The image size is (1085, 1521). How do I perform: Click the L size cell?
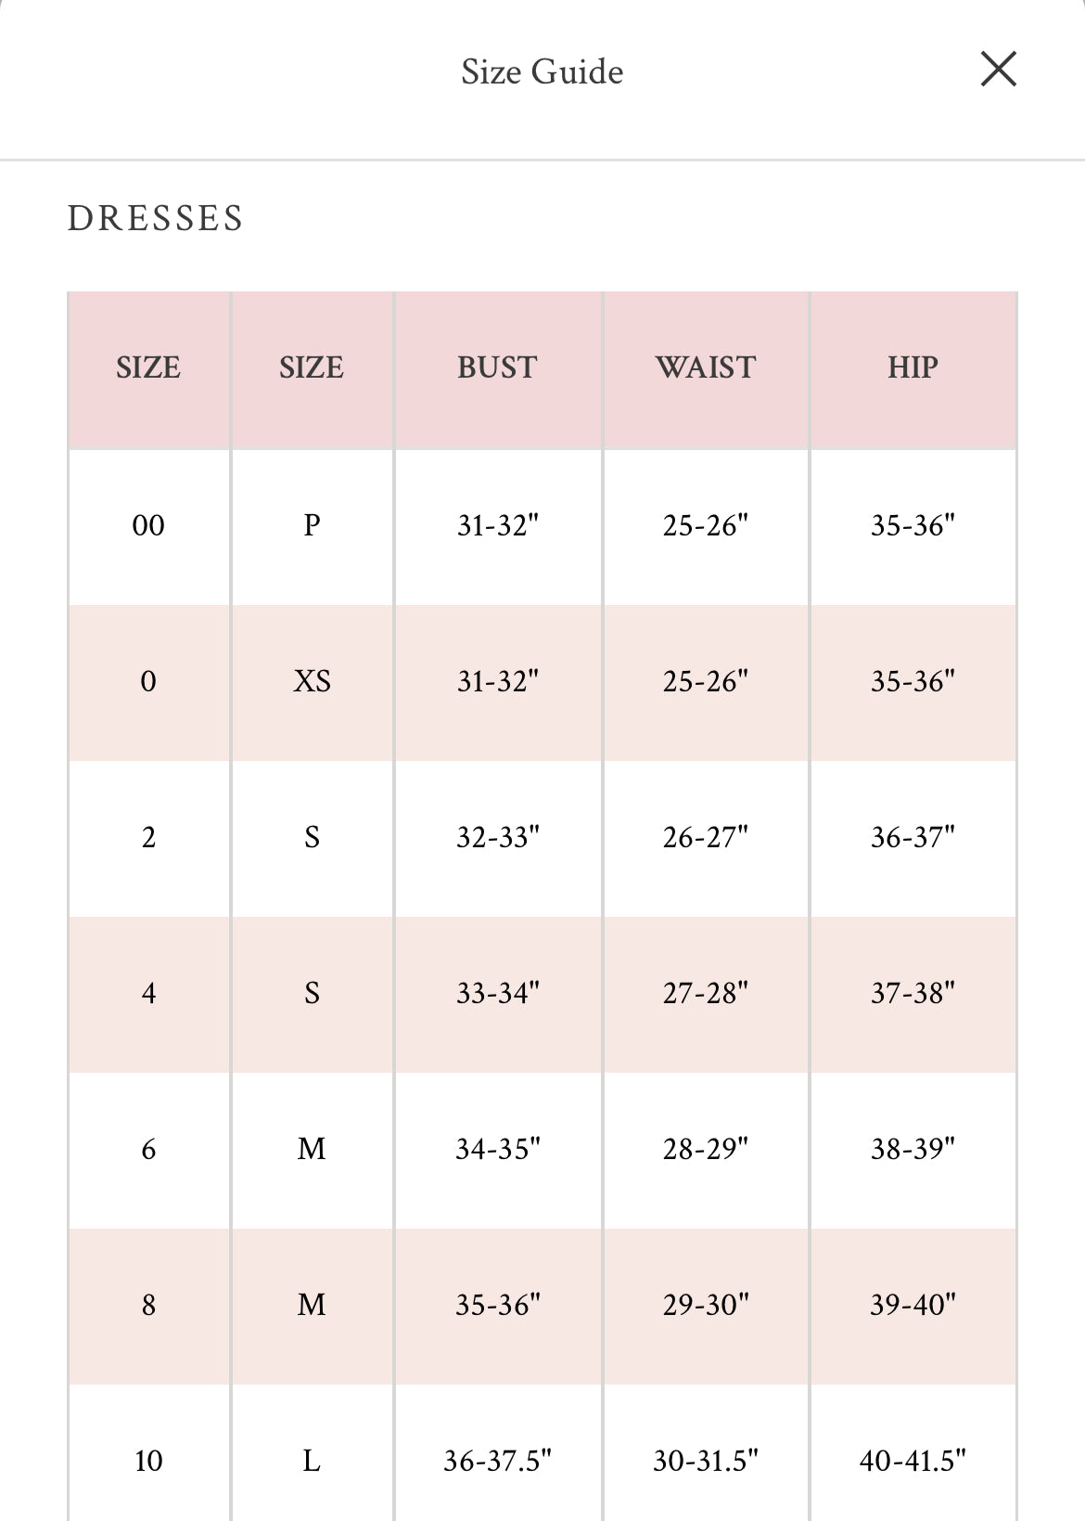click(312, 1461)
